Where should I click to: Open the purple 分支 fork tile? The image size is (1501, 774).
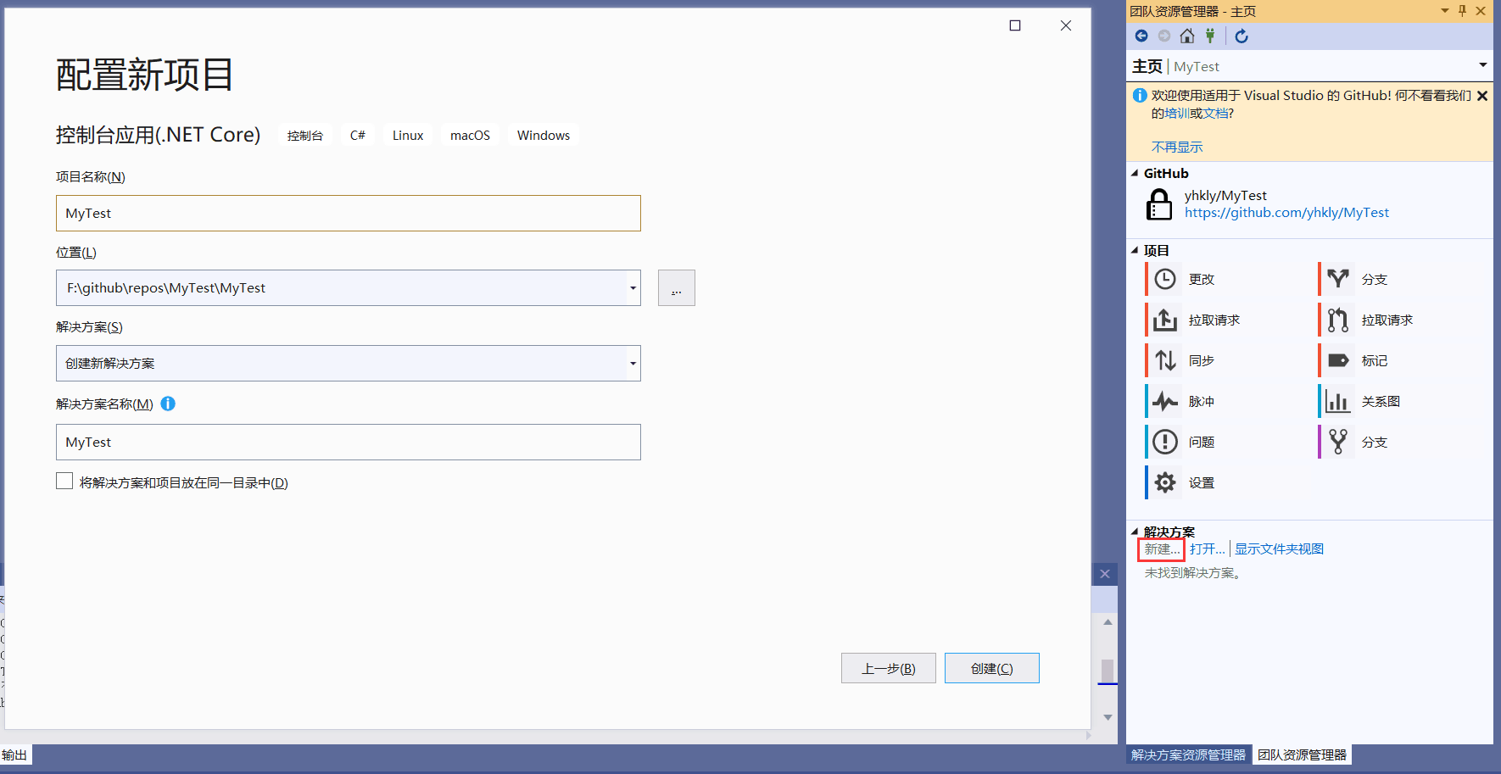tap(1353, 442)
